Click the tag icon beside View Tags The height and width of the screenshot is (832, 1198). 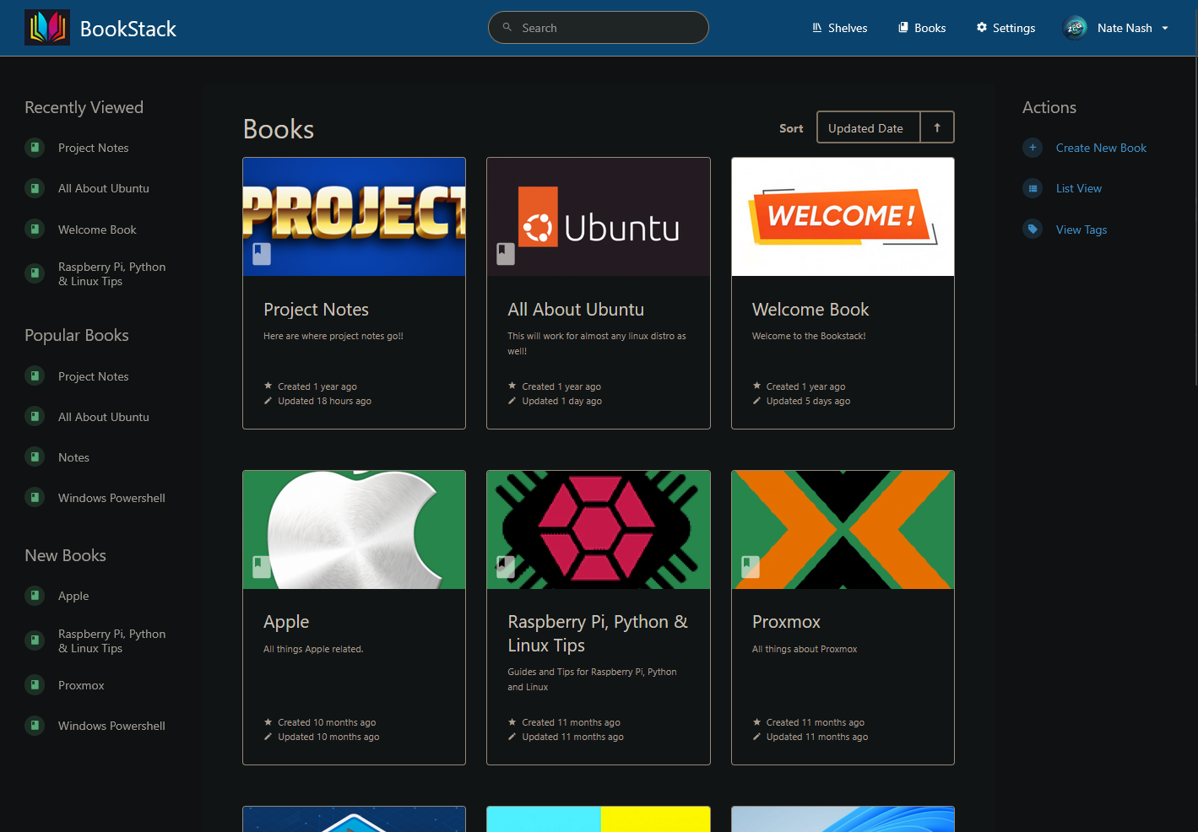[x=1033, y=230]
